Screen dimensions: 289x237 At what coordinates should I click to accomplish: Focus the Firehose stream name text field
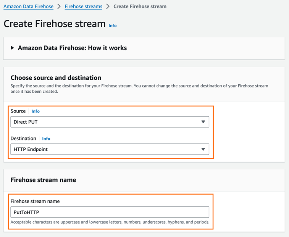click(x=110, y=212)
